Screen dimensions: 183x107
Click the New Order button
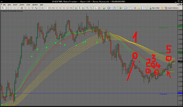[154, 8]
